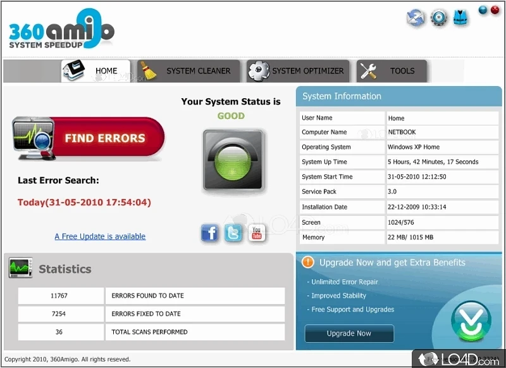This screenshot has width=506, height=368.
Task: Open the Free Update link
Action: [100, 236]
